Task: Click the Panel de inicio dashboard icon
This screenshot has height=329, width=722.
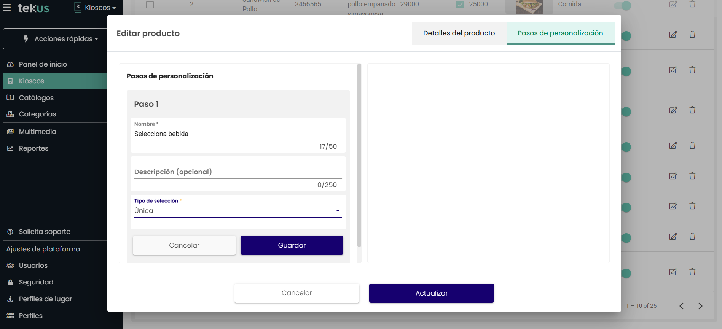Action: click(10, 65)
